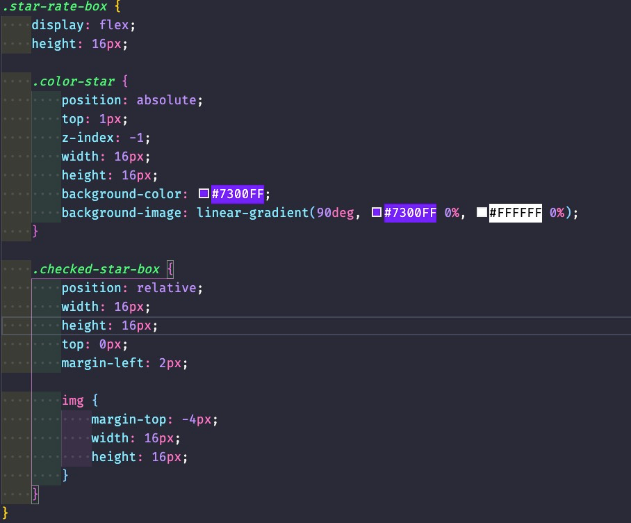Screen dimensions: 631x523
Task: Open purple swatch inside linear-gradient
Action: [x=377, y=212]
